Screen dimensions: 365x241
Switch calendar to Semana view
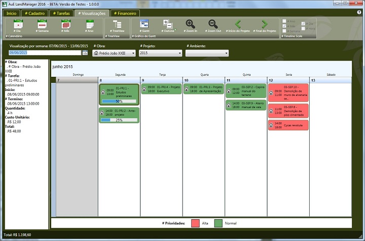pos(42,25)
